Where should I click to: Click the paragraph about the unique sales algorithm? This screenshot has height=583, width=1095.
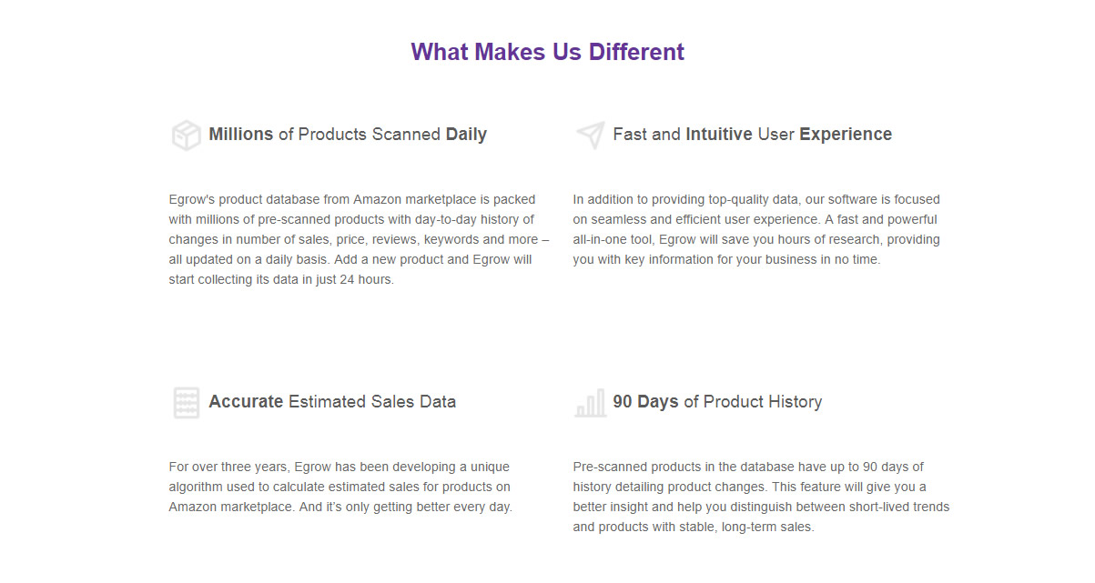click(340, 487)
